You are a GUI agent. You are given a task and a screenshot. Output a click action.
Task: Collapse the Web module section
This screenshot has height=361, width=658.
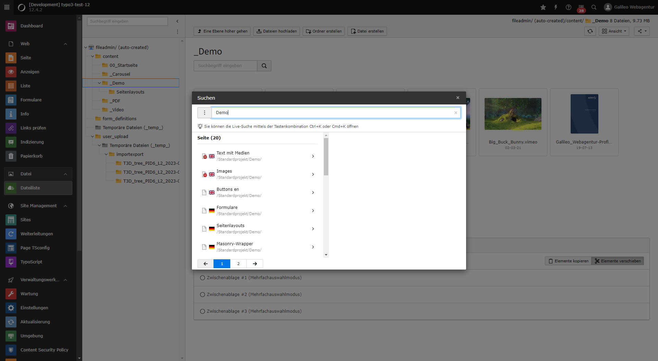[x=65, y=43]
